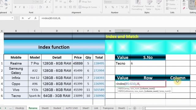
Task: Click the Clear eraser icon in Editing
Action: click(x=184, y=8)
